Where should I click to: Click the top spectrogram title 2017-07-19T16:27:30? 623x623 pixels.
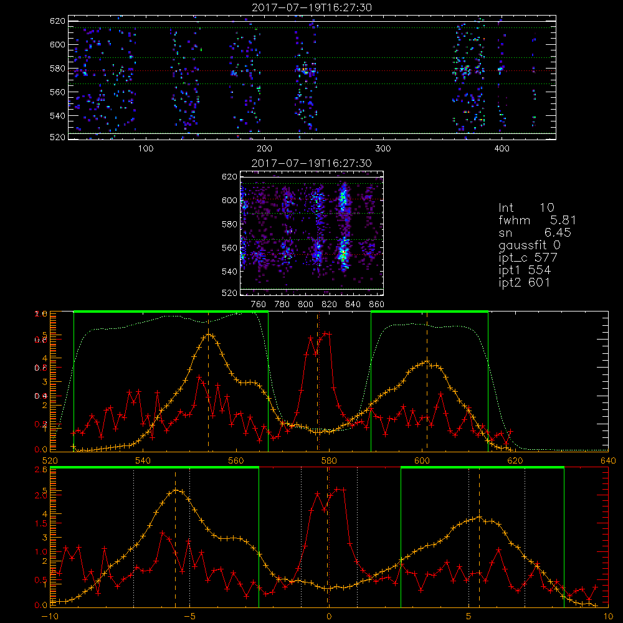(x=312, y=7)
